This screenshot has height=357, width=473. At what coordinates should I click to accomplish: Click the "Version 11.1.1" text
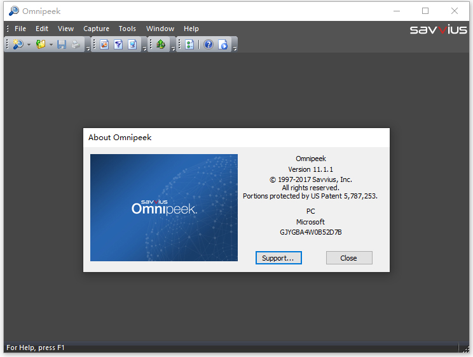coord(310,169)
